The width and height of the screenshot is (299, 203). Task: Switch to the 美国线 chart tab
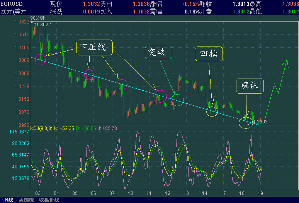point(26,200)
